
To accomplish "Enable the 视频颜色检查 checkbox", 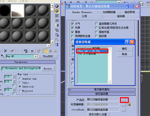I will click(x=73, y=36).
